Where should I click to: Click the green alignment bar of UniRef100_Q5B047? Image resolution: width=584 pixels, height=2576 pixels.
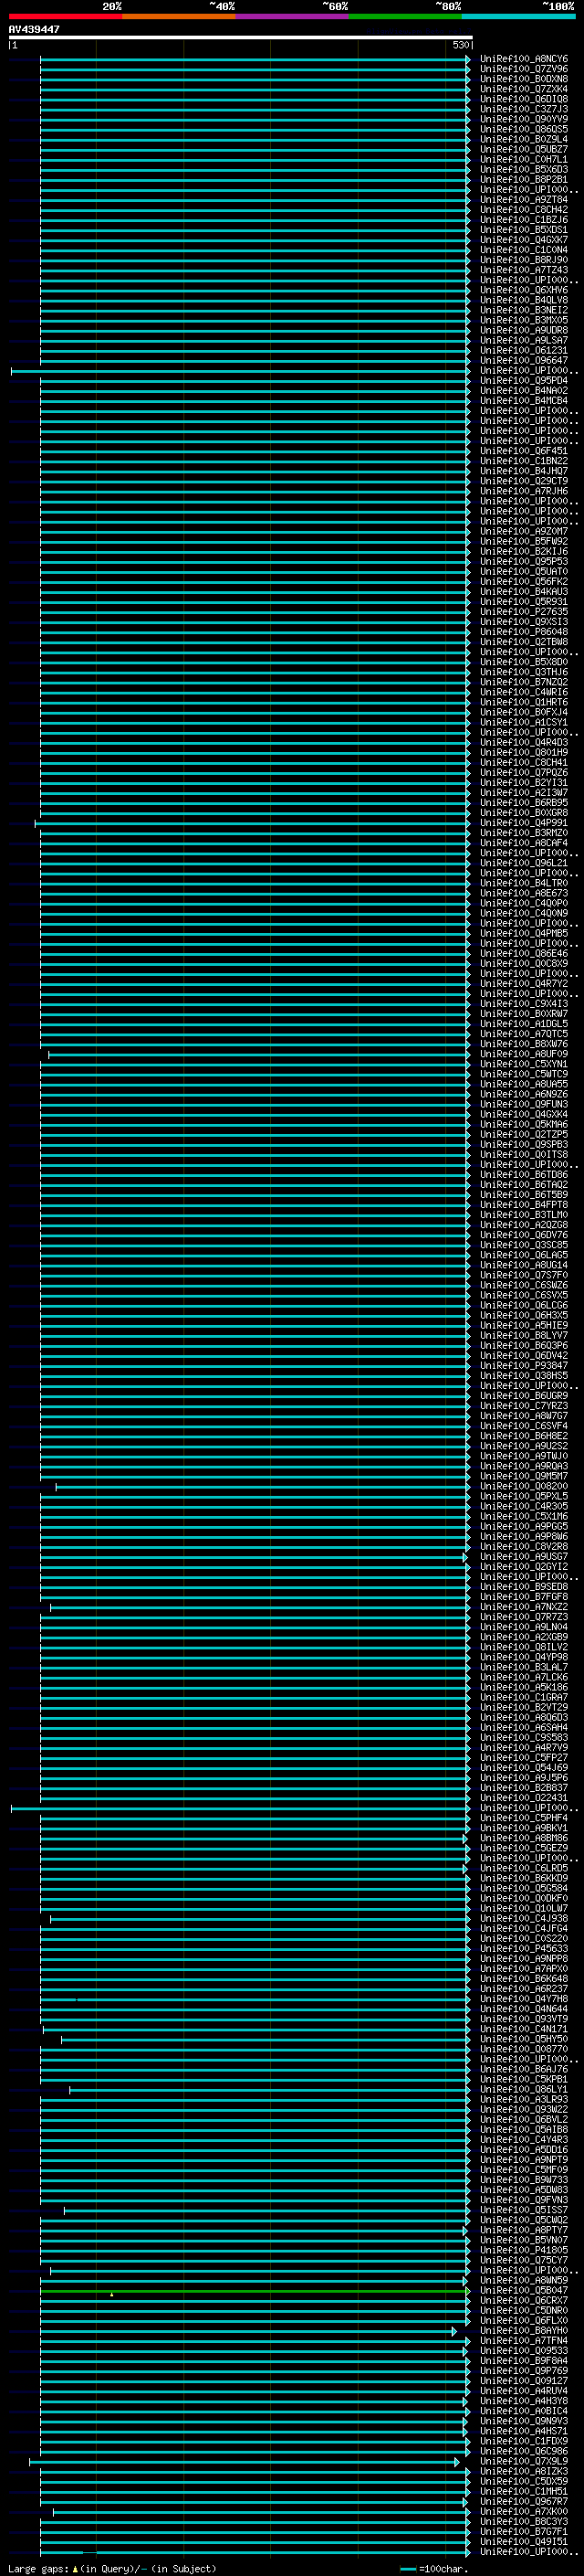point(254,2290)
